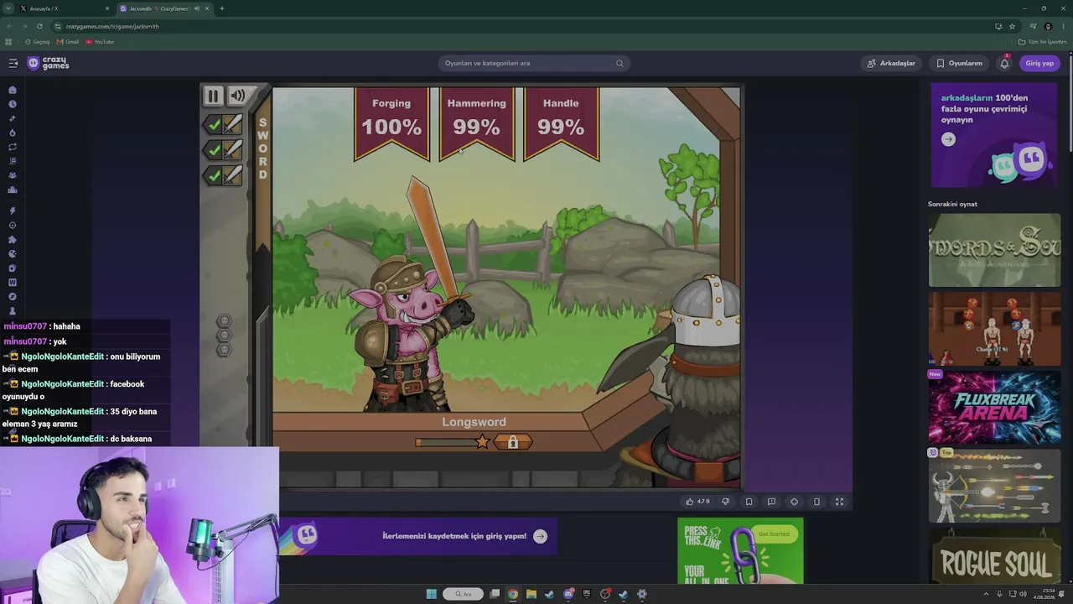Open the report issue flag icon
This screenshot has height=604, width=1073.
(x=771, y=502)
